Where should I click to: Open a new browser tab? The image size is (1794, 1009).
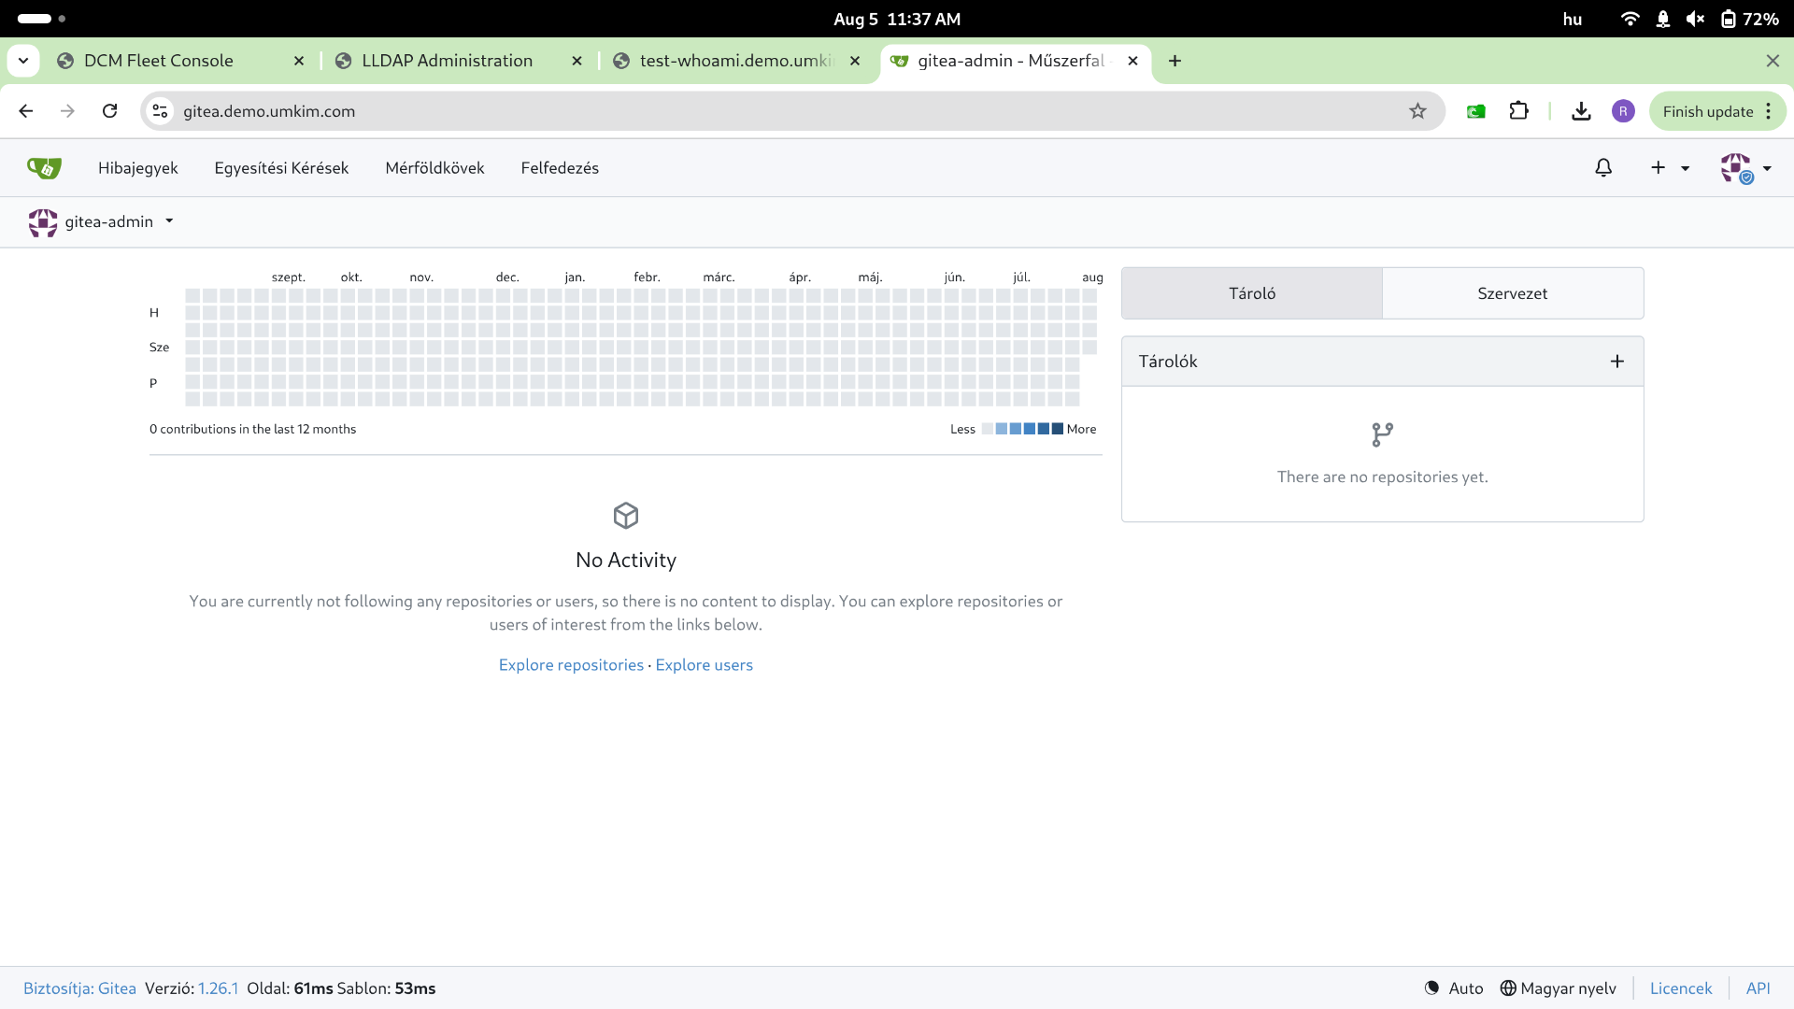pos(1175,61)
